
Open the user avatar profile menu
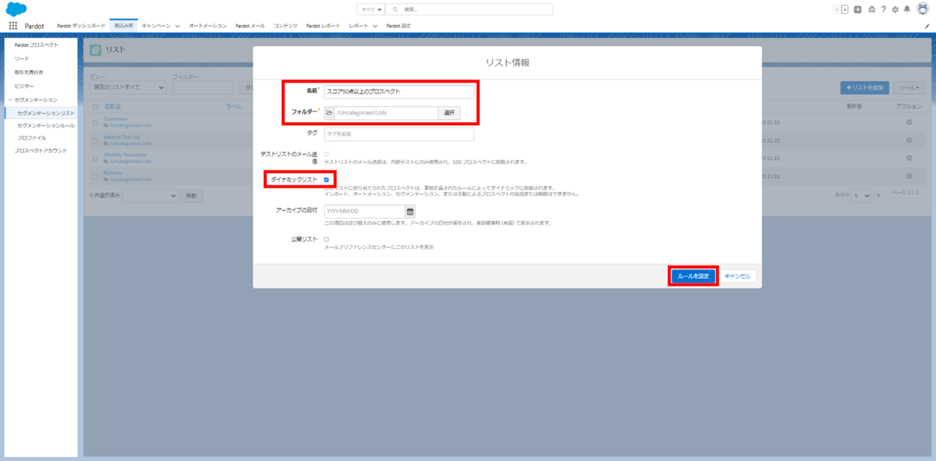(x=921, y=9)
